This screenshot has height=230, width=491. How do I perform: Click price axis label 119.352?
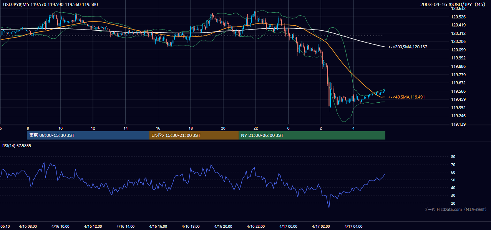(x=459, y=108)
